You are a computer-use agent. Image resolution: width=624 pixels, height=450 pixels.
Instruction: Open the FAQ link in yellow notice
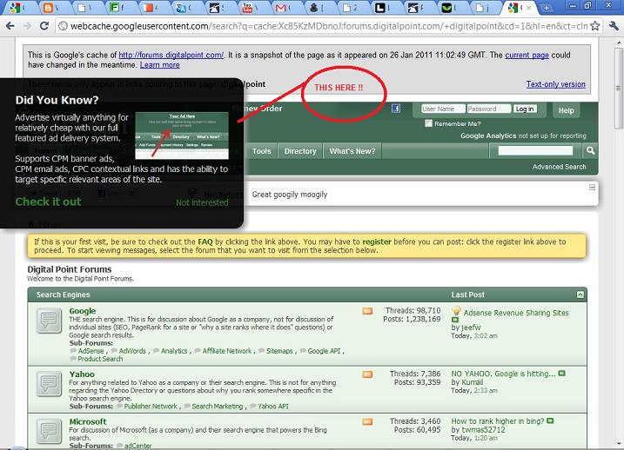tap(205, 242)
